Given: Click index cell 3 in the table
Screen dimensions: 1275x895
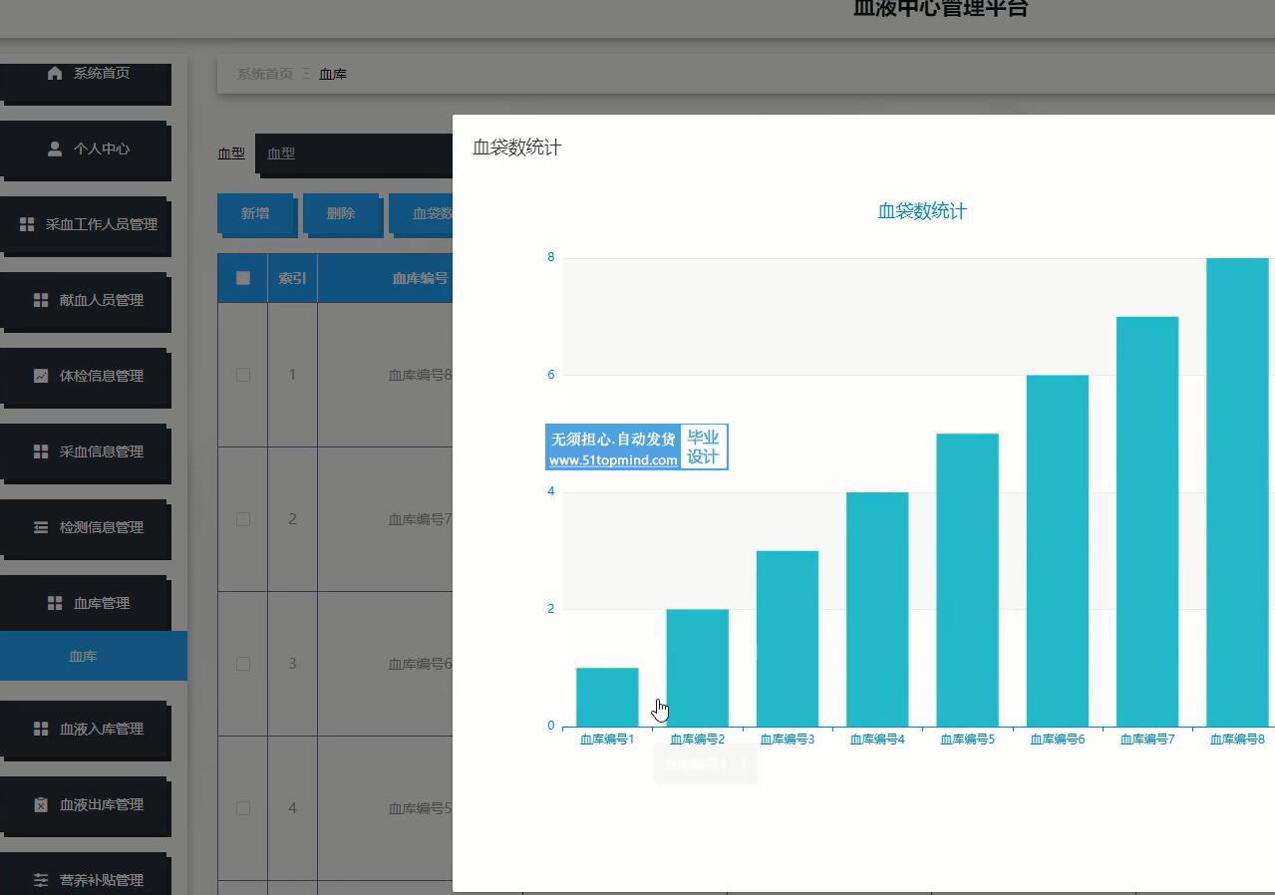Looking at the screenshot, I should click(x=292, y=664).
